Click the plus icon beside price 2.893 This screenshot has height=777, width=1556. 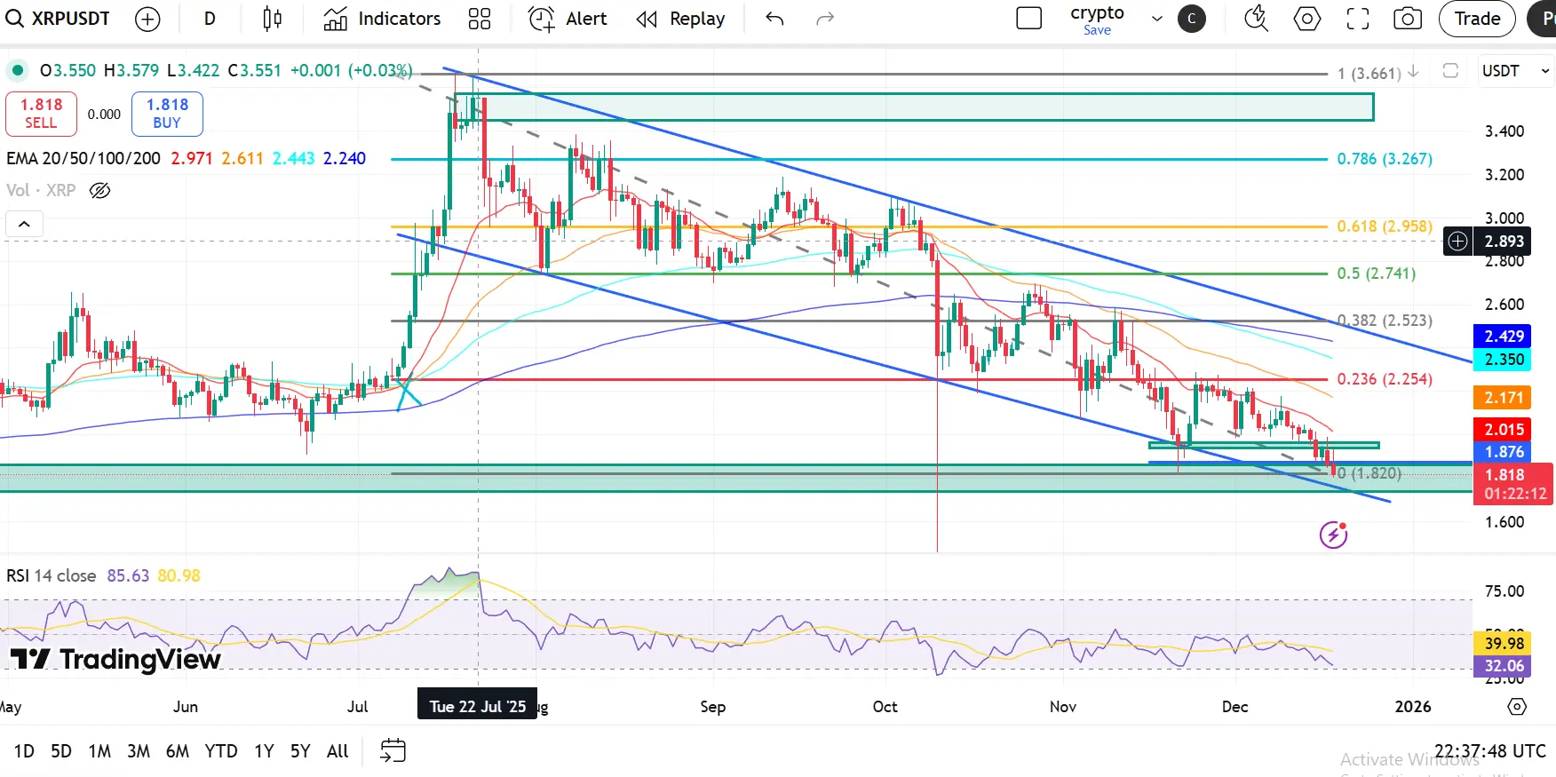[1457, 241]
